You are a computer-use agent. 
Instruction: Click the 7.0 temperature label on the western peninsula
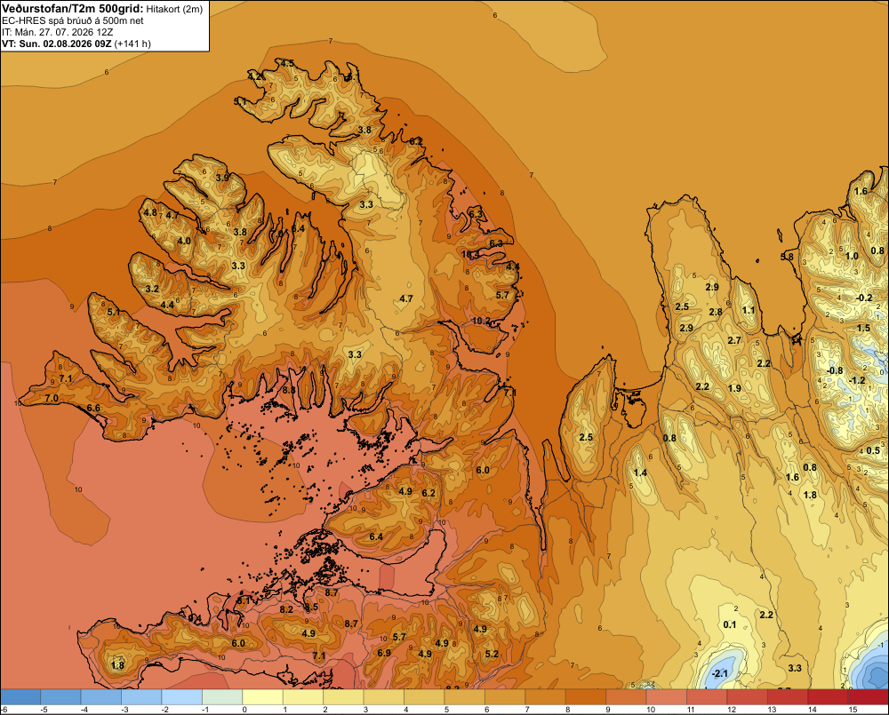pos(52,398)
